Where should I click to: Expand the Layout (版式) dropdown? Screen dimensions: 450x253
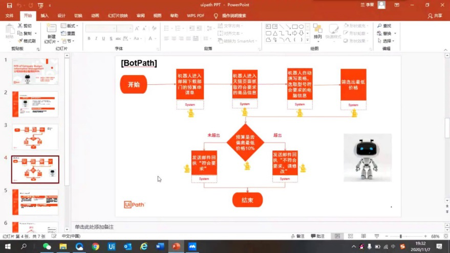pos(70,26)
